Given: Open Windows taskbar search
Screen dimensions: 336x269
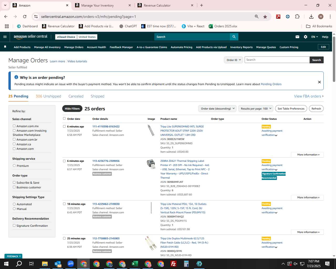Looking at the screenshot, I should (x=19, y=264).
